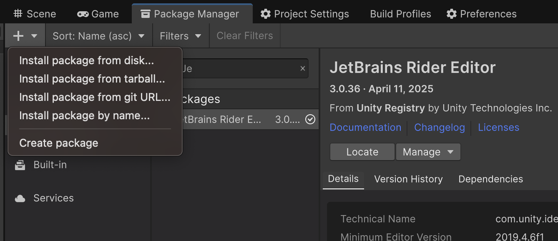Choose Install package from git URL
This screenshot has height=241, width=558.
(x=95, y=98)
